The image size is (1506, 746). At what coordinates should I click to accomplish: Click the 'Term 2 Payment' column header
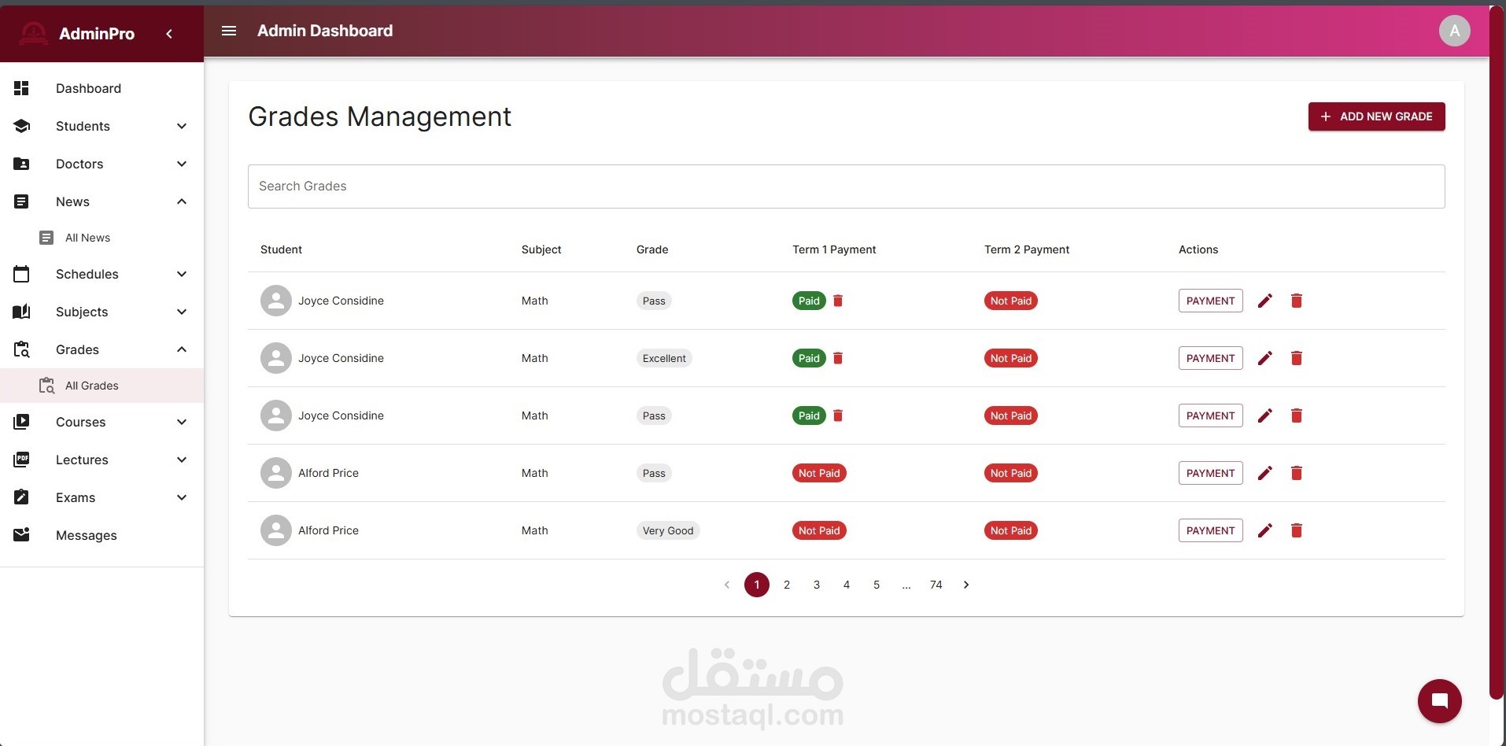click(x=1027, y=249)
